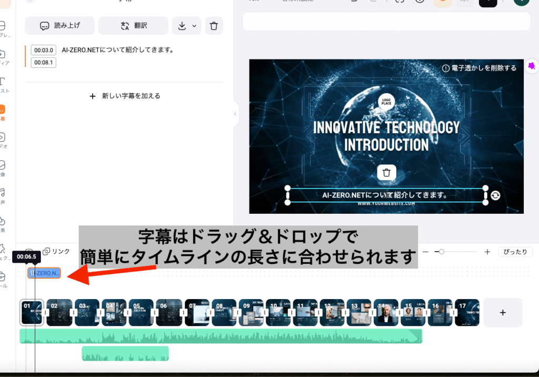
Task: Open the subtitles tab in the left sidebar
Action: click(3, 113)
